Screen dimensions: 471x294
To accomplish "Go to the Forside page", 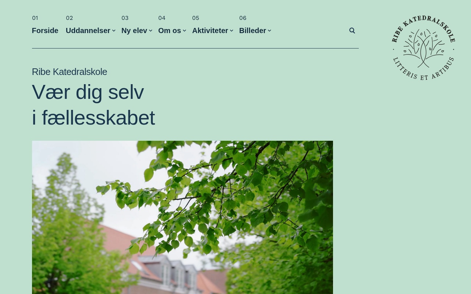I will coord(45,31).
